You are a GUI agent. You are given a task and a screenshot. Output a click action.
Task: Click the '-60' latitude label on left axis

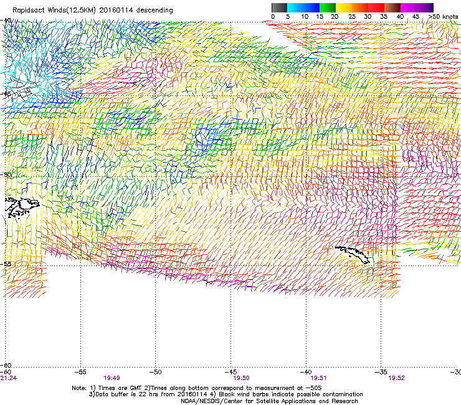tap(6, 366)
